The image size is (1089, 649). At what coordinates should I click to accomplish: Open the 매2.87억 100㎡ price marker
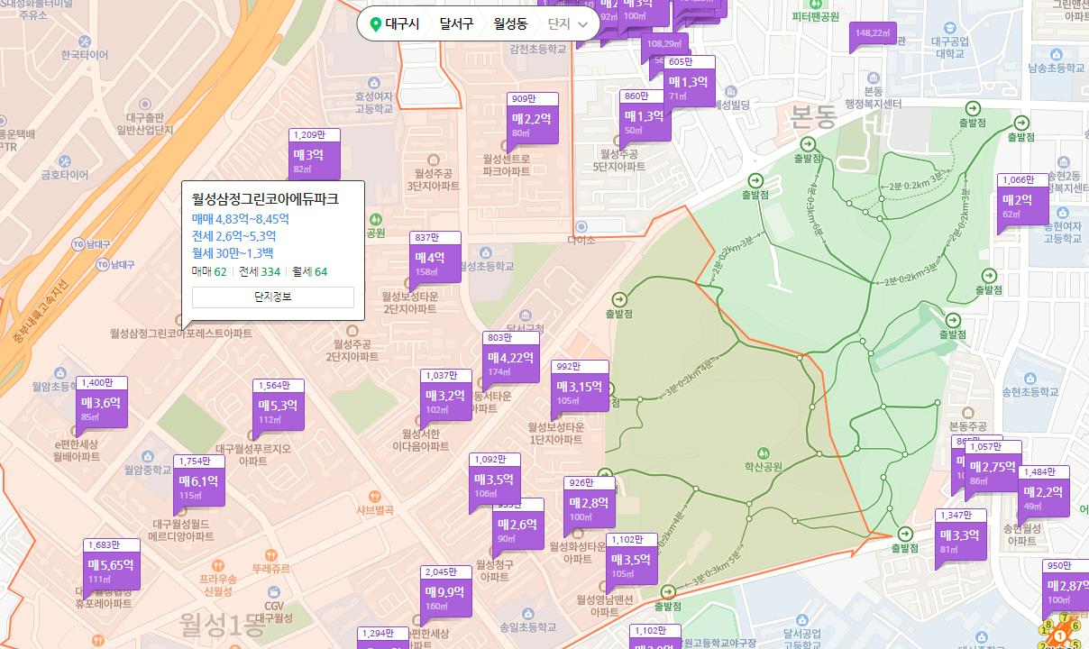click(1067, 590)
